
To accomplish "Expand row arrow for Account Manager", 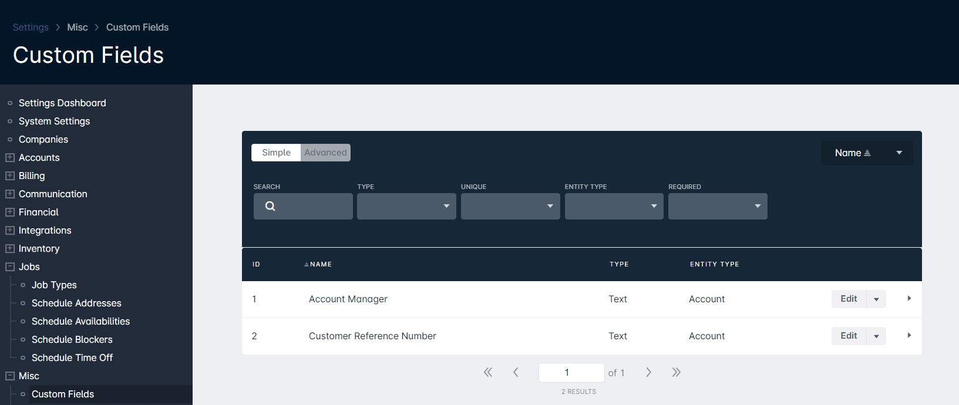I will [x=909, y=299].
